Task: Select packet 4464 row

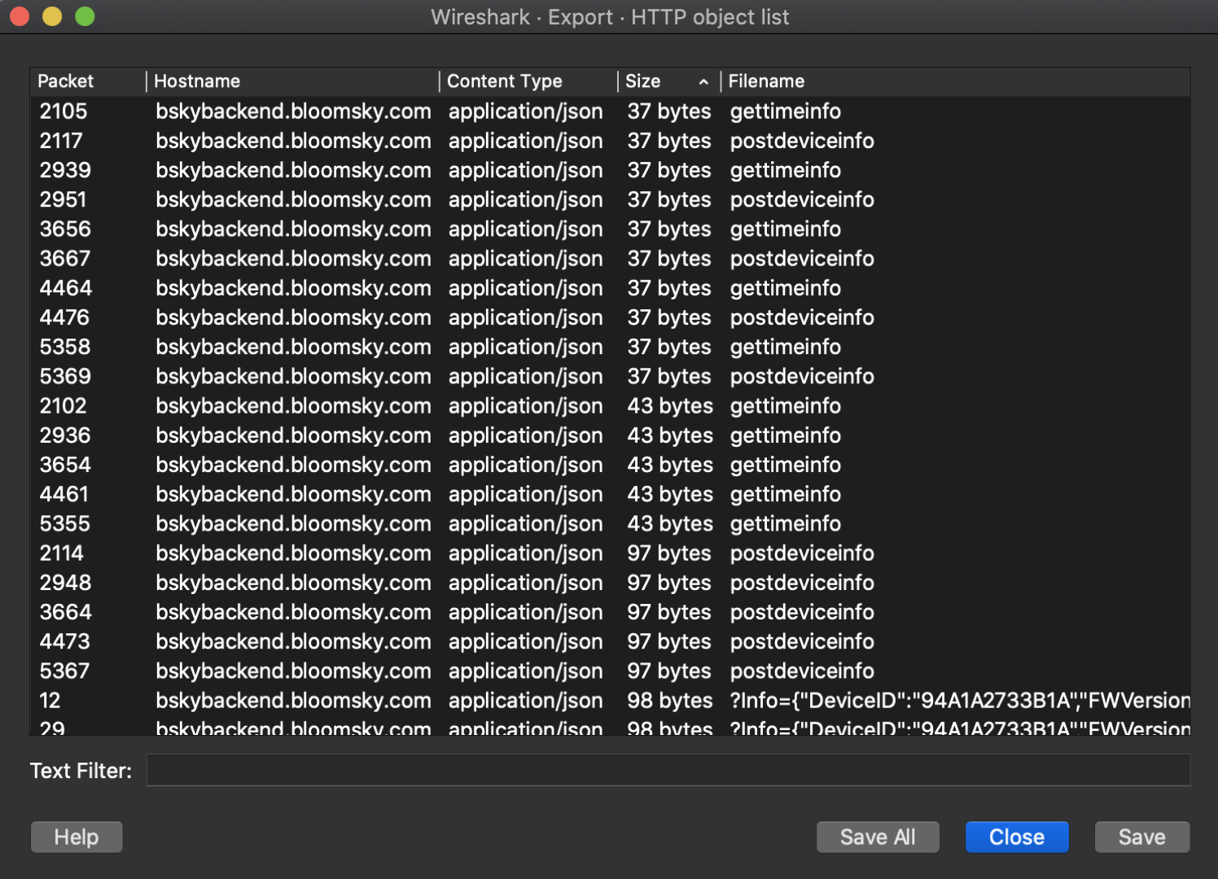Action: 610,288
